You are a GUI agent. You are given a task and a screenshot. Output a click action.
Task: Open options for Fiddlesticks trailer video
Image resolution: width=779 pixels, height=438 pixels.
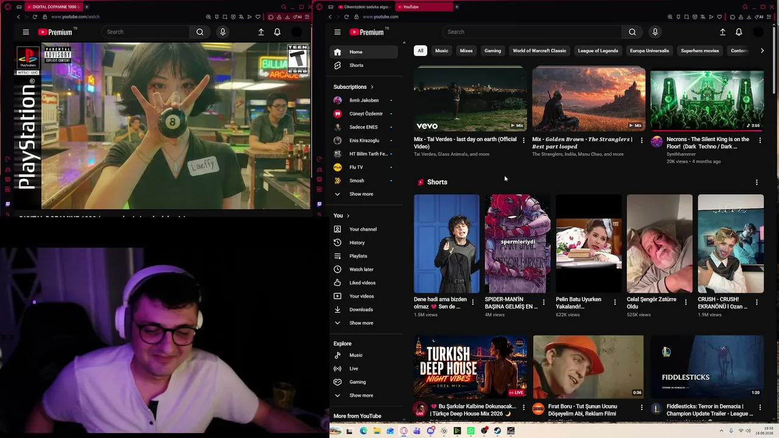click(760, 408)
